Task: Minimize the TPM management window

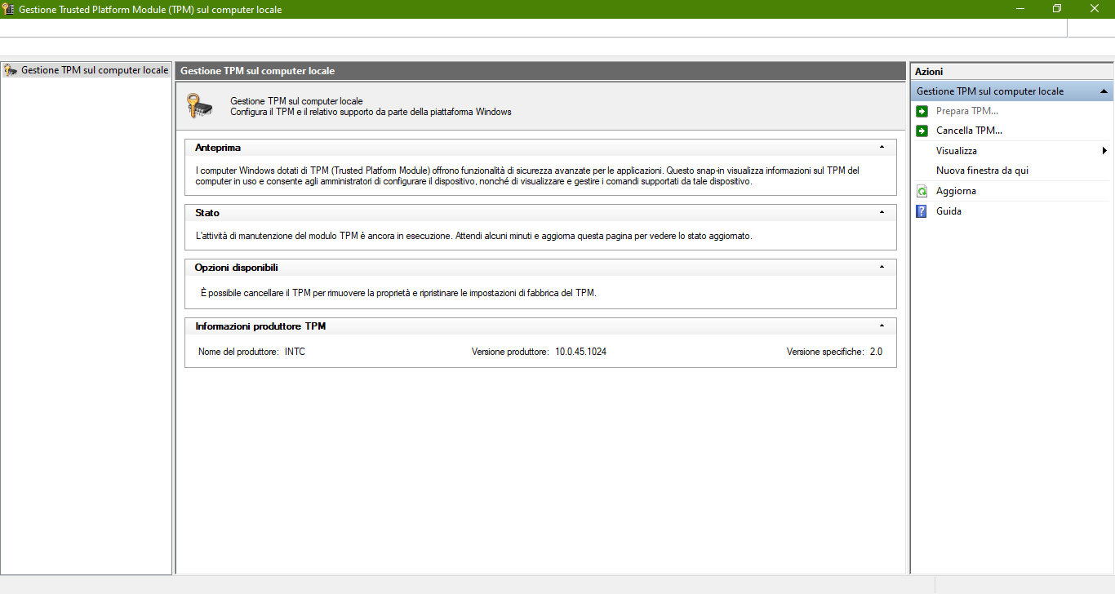Action: (x=1020, y=9)
